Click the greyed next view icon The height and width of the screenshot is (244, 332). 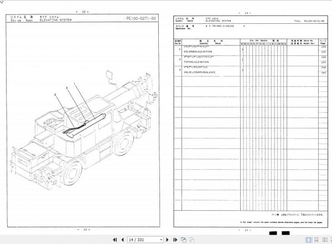point(192,240)
